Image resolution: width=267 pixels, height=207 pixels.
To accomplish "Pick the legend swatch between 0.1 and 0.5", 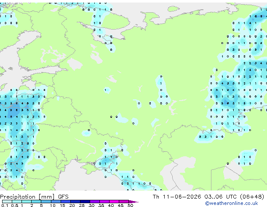I will pos(7,202).
